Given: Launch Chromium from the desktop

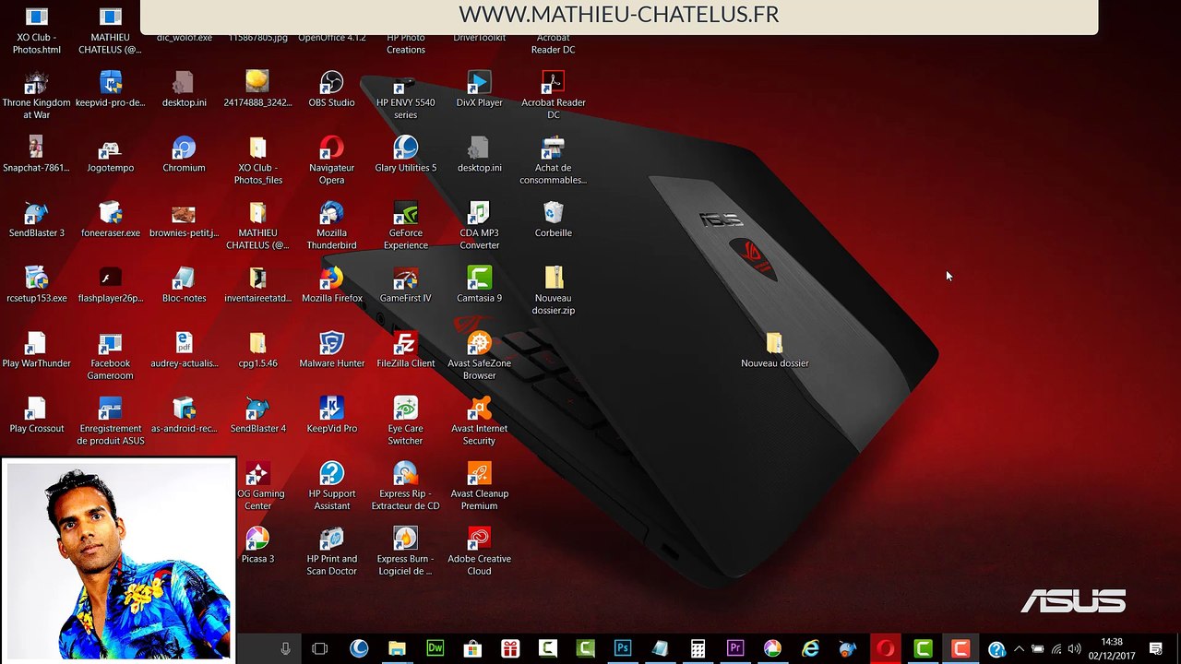Looking at the screenshot, I should (184, 155).
